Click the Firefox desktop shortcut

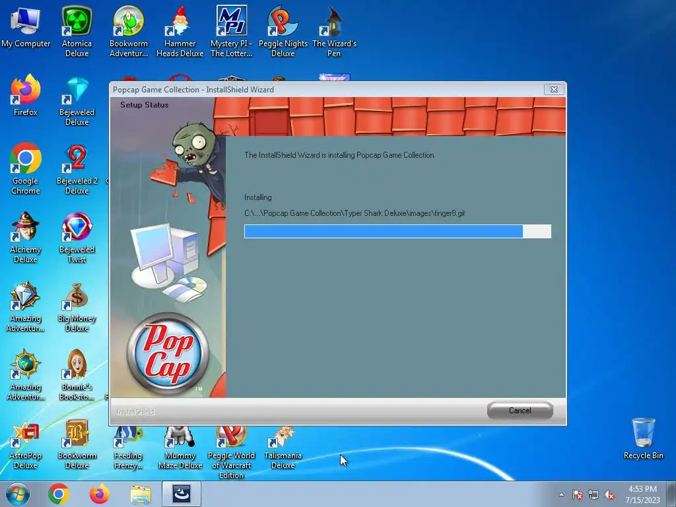click(26, 95)
